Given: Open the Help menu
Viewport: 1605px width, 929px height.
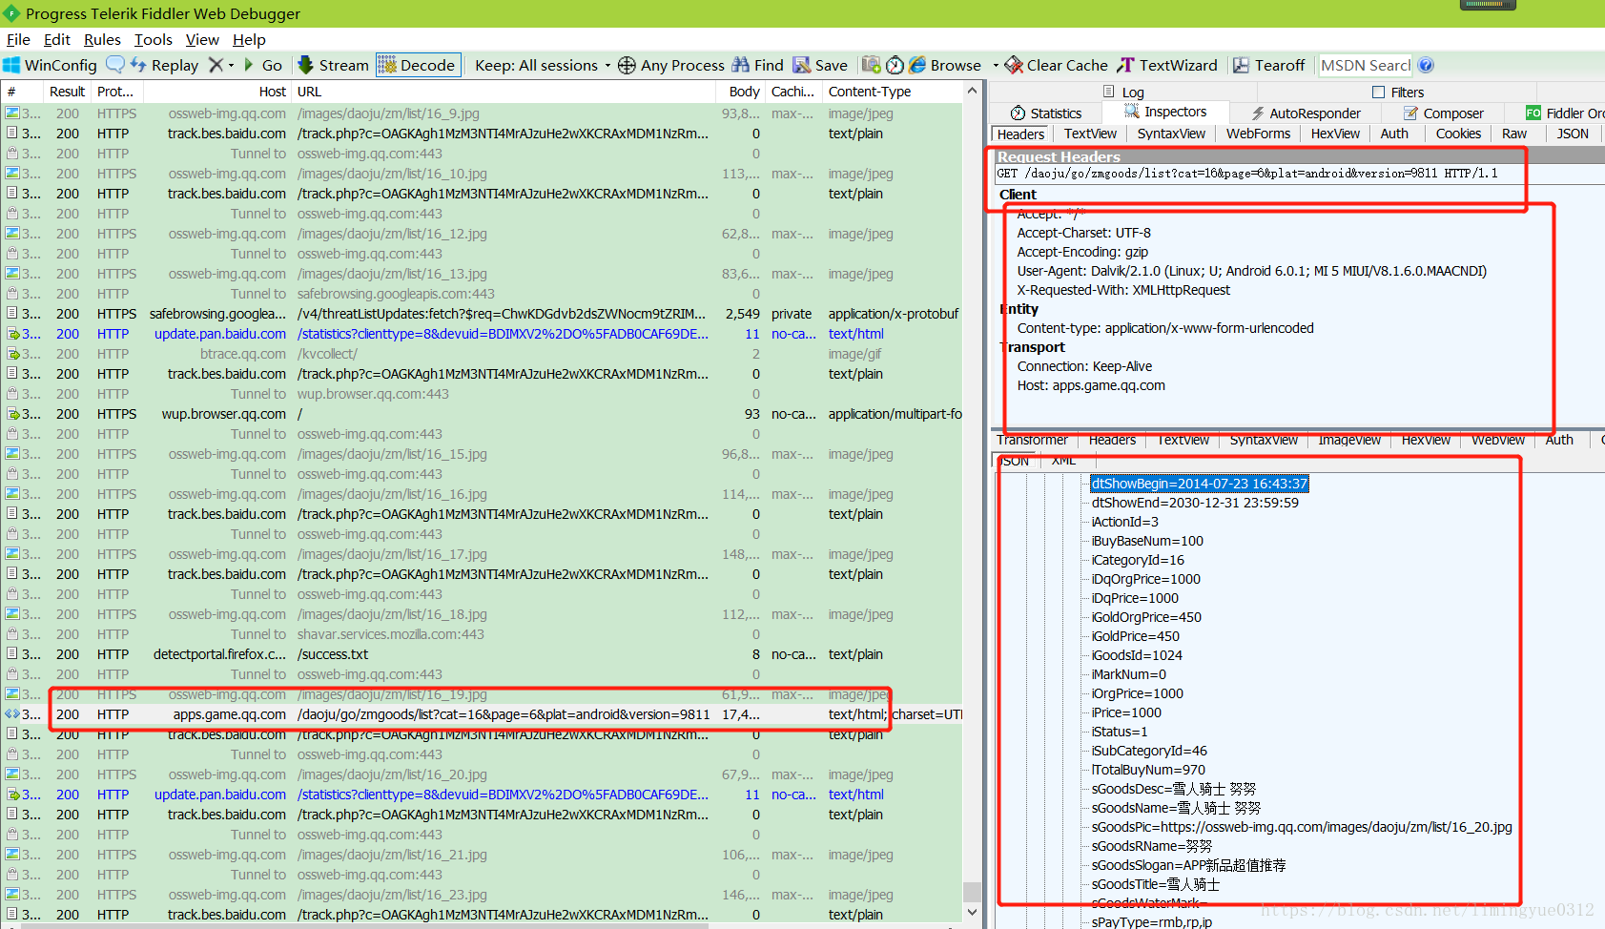Looking at the screenshot, I should tap(249, 39).
